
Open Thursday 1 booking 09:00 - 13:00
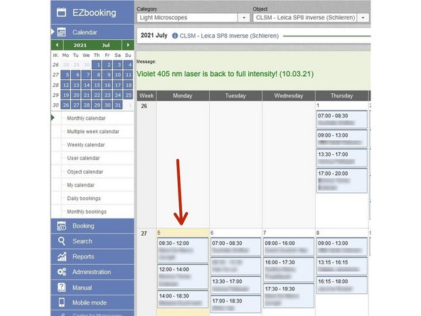(342, 139)
